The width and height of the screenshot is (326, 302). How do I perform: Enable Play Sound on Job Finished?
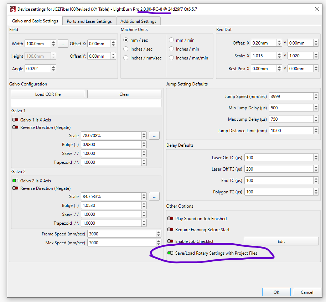(170, 218)
